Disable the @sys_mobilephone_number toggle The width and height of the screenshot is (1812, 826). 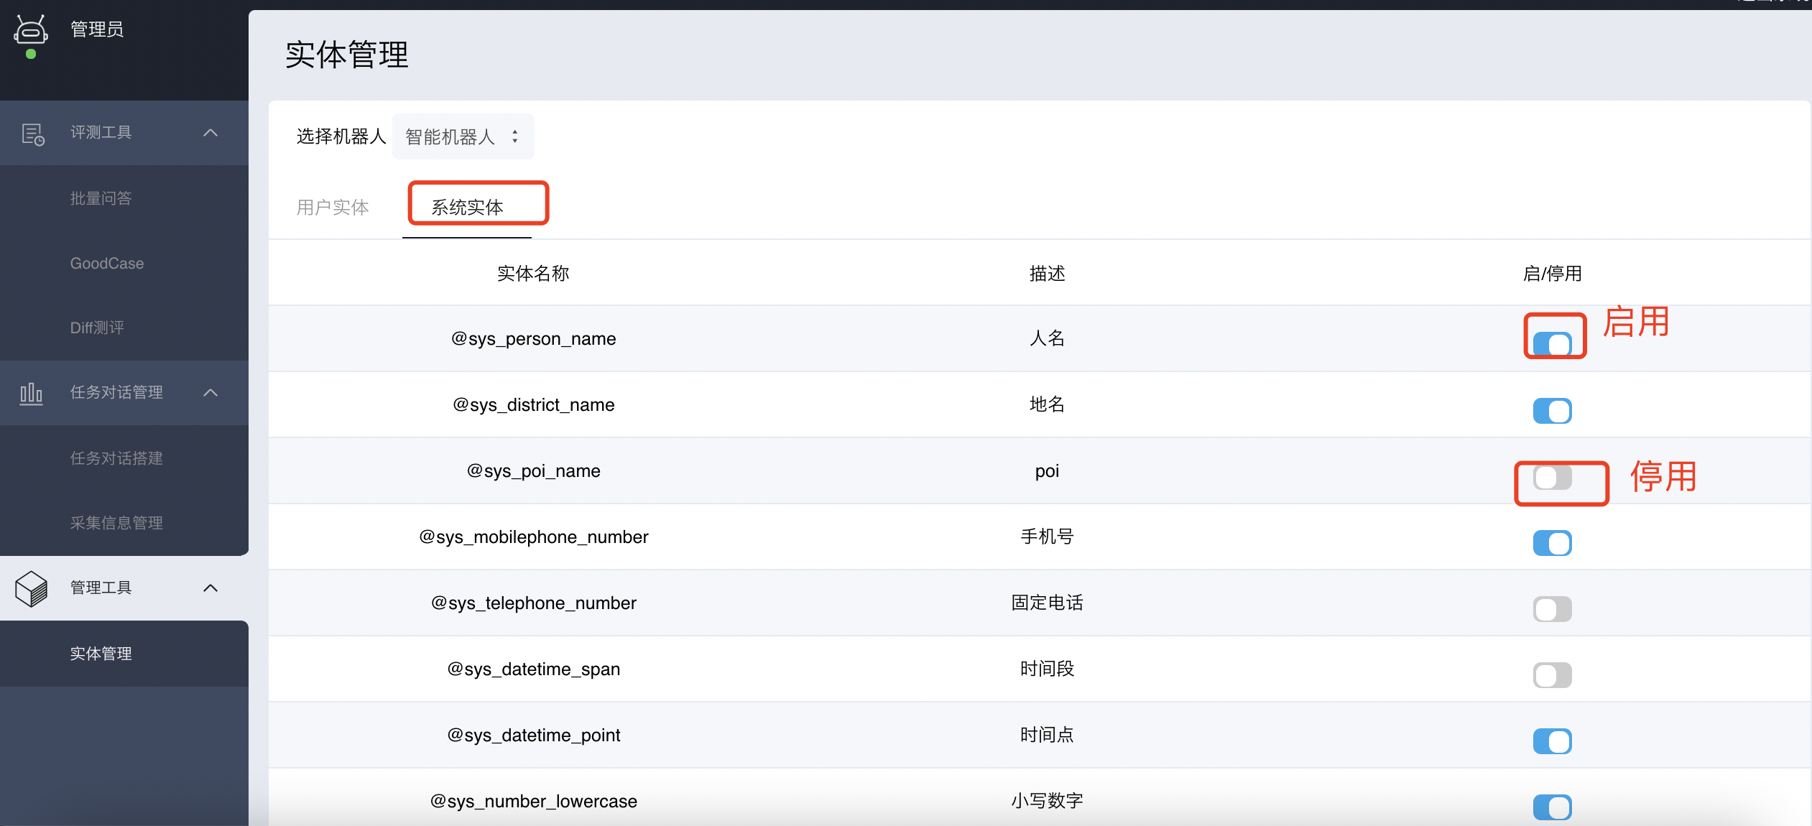coord(1552,543)
